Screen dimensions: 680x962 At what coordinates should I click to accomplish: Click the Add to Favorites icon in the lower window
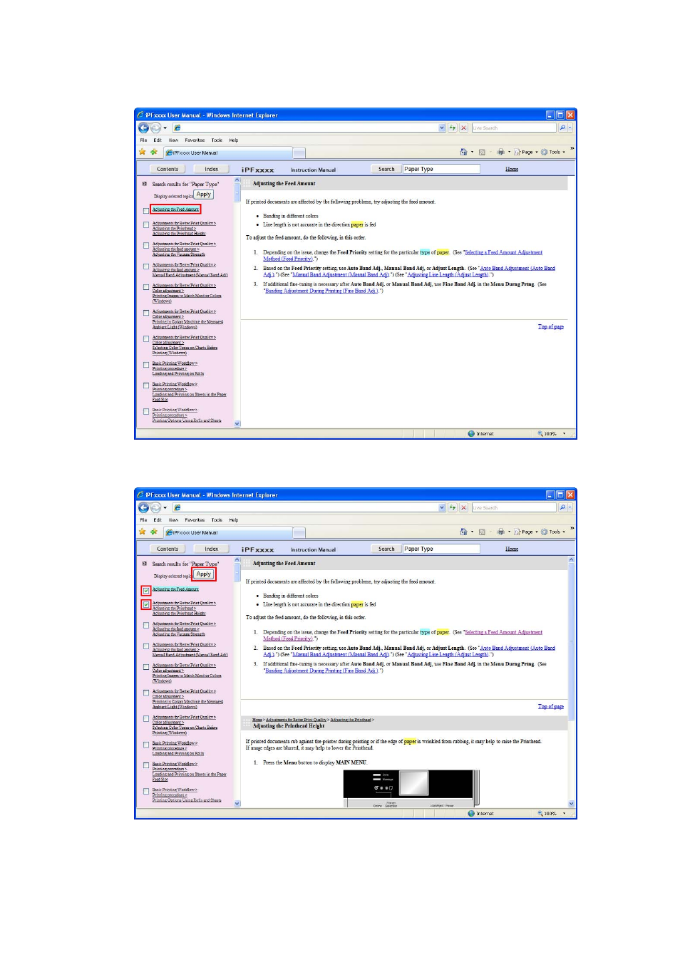[x=153, y=532]
